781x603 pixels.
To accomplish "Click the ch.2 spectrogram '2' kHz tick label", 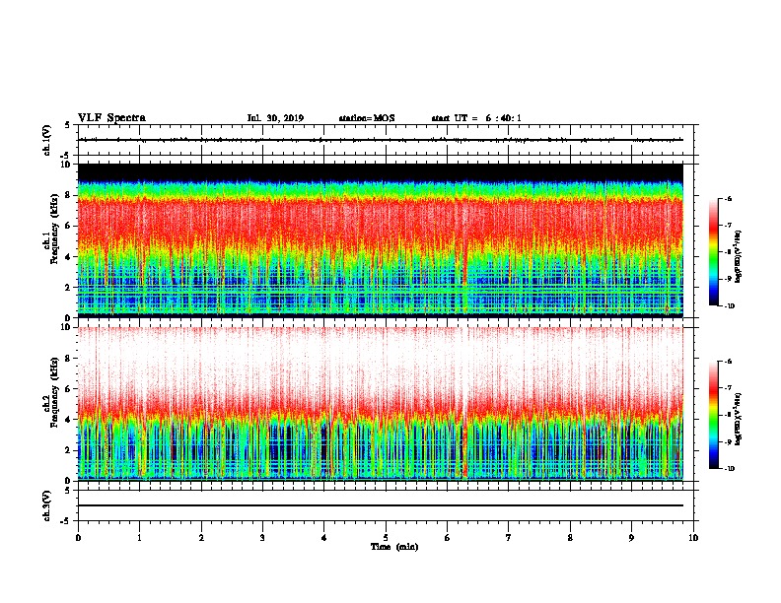I will coord(68,450).
